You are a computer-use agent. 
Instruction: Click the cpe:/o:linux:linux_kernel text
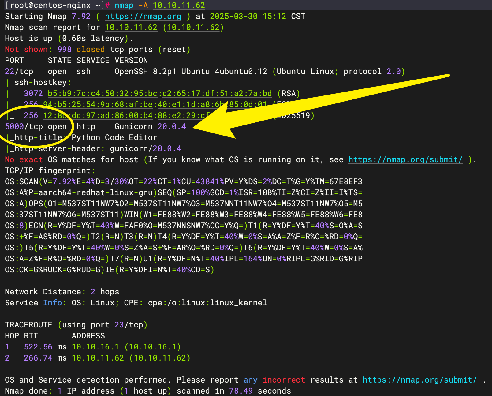207,303
